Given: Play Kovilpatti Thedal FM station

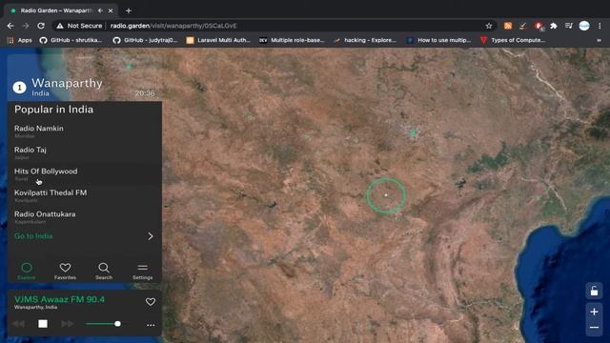Looking at the screenshot, I should (85, 195).
